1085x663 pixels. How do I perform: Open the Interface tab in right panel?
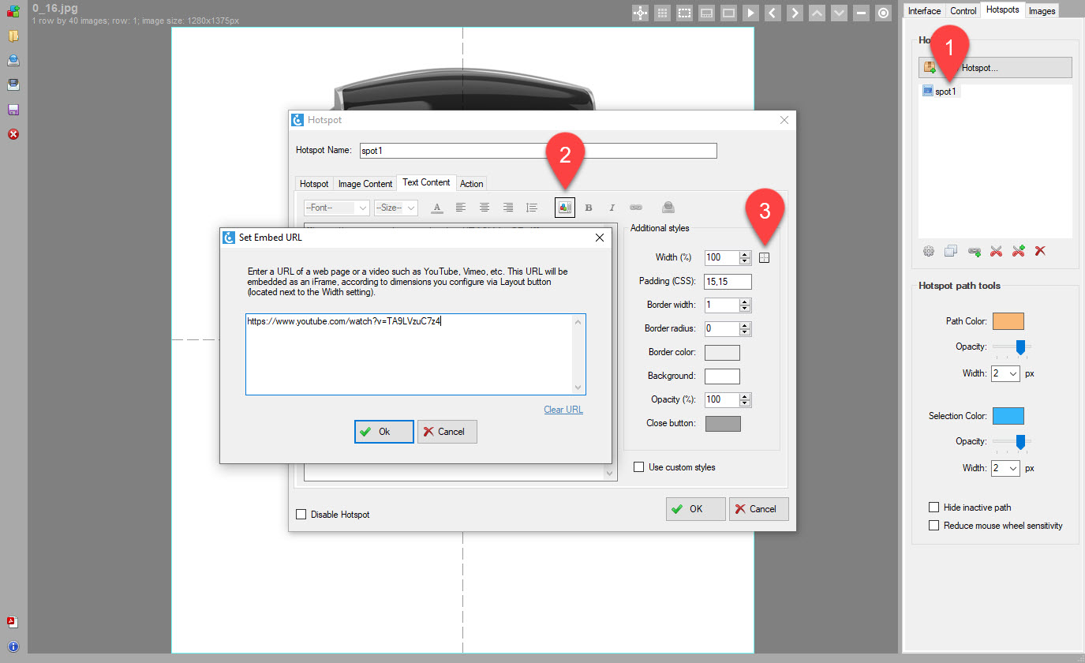924,11
